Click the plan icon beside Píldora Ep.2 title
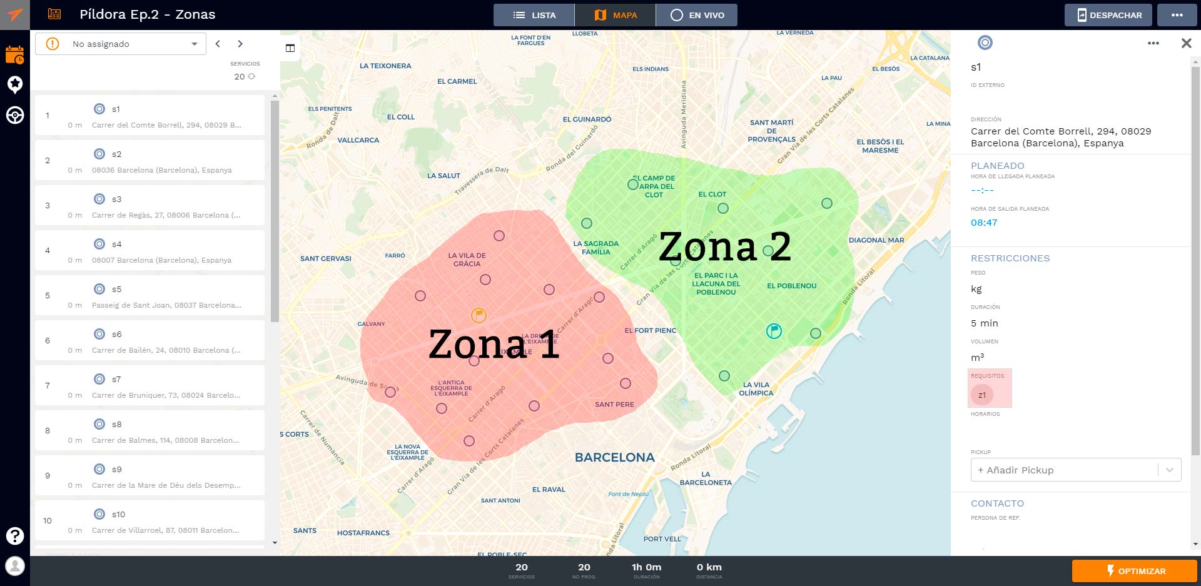This screenshot has height=586, width=1201. coord(54,14)
